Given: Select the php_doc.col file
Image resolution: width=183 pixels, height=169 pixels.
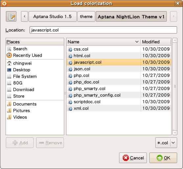Looking at the screenshot, I should click(x=119, y=82).
